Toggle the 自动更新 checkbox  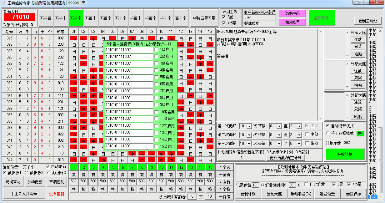click(x=48, y=166)
